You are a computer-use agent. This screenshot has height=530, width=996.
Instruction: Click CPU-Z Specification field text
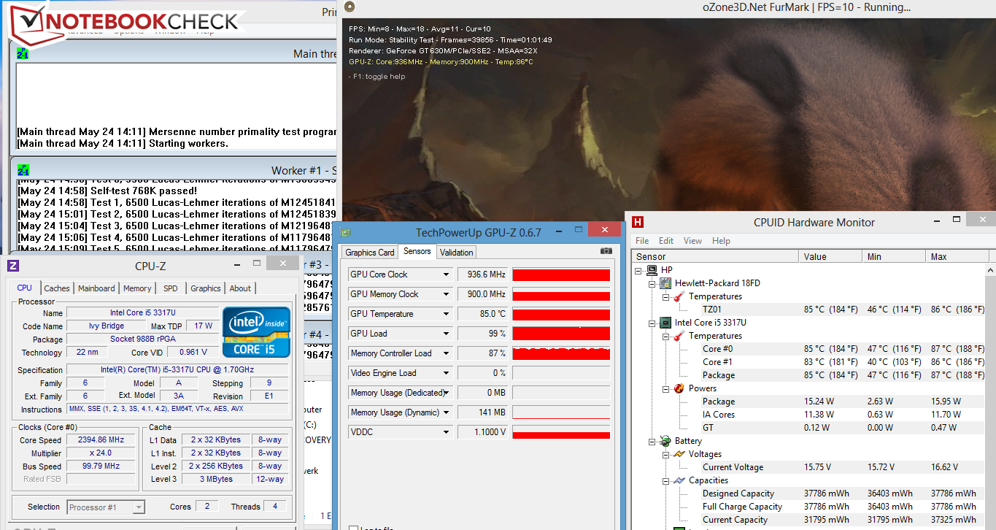tap(178, 370)
